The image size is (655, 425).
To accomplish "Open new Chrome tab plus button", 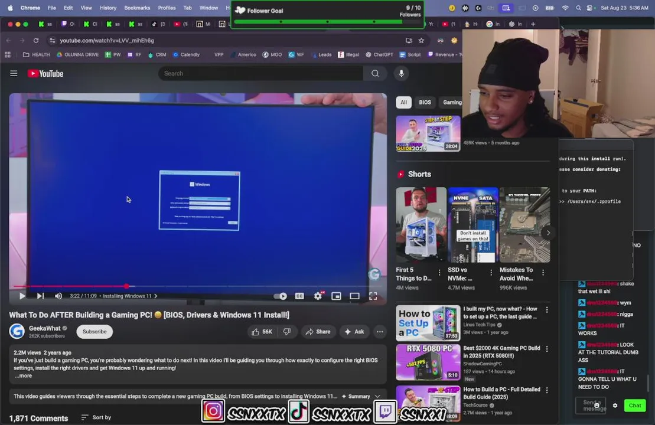I will (533, 24).
